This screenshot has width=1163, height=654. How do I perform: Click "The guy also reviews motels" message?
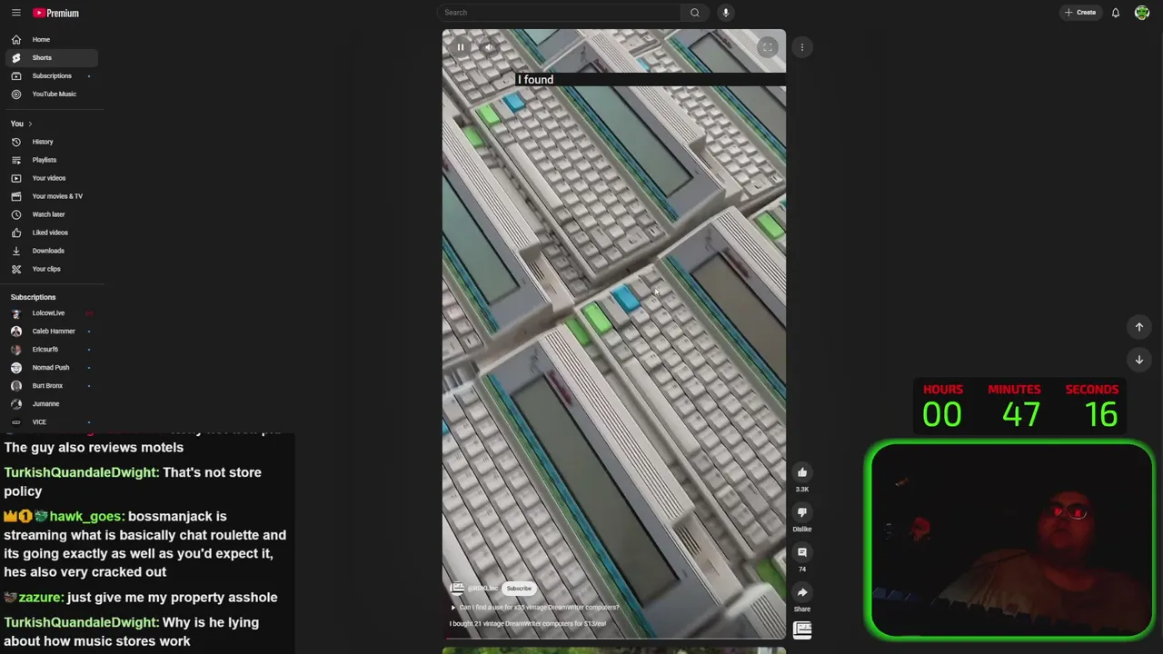94,447
